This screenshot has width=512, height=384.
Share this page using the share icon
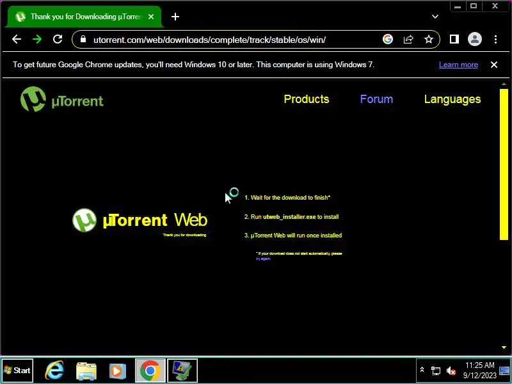[x=408, y=40]
